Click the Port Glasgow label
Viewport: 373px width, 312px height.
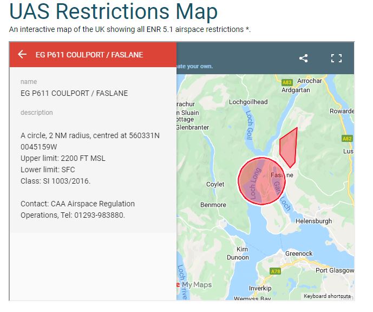coord(335,270)
